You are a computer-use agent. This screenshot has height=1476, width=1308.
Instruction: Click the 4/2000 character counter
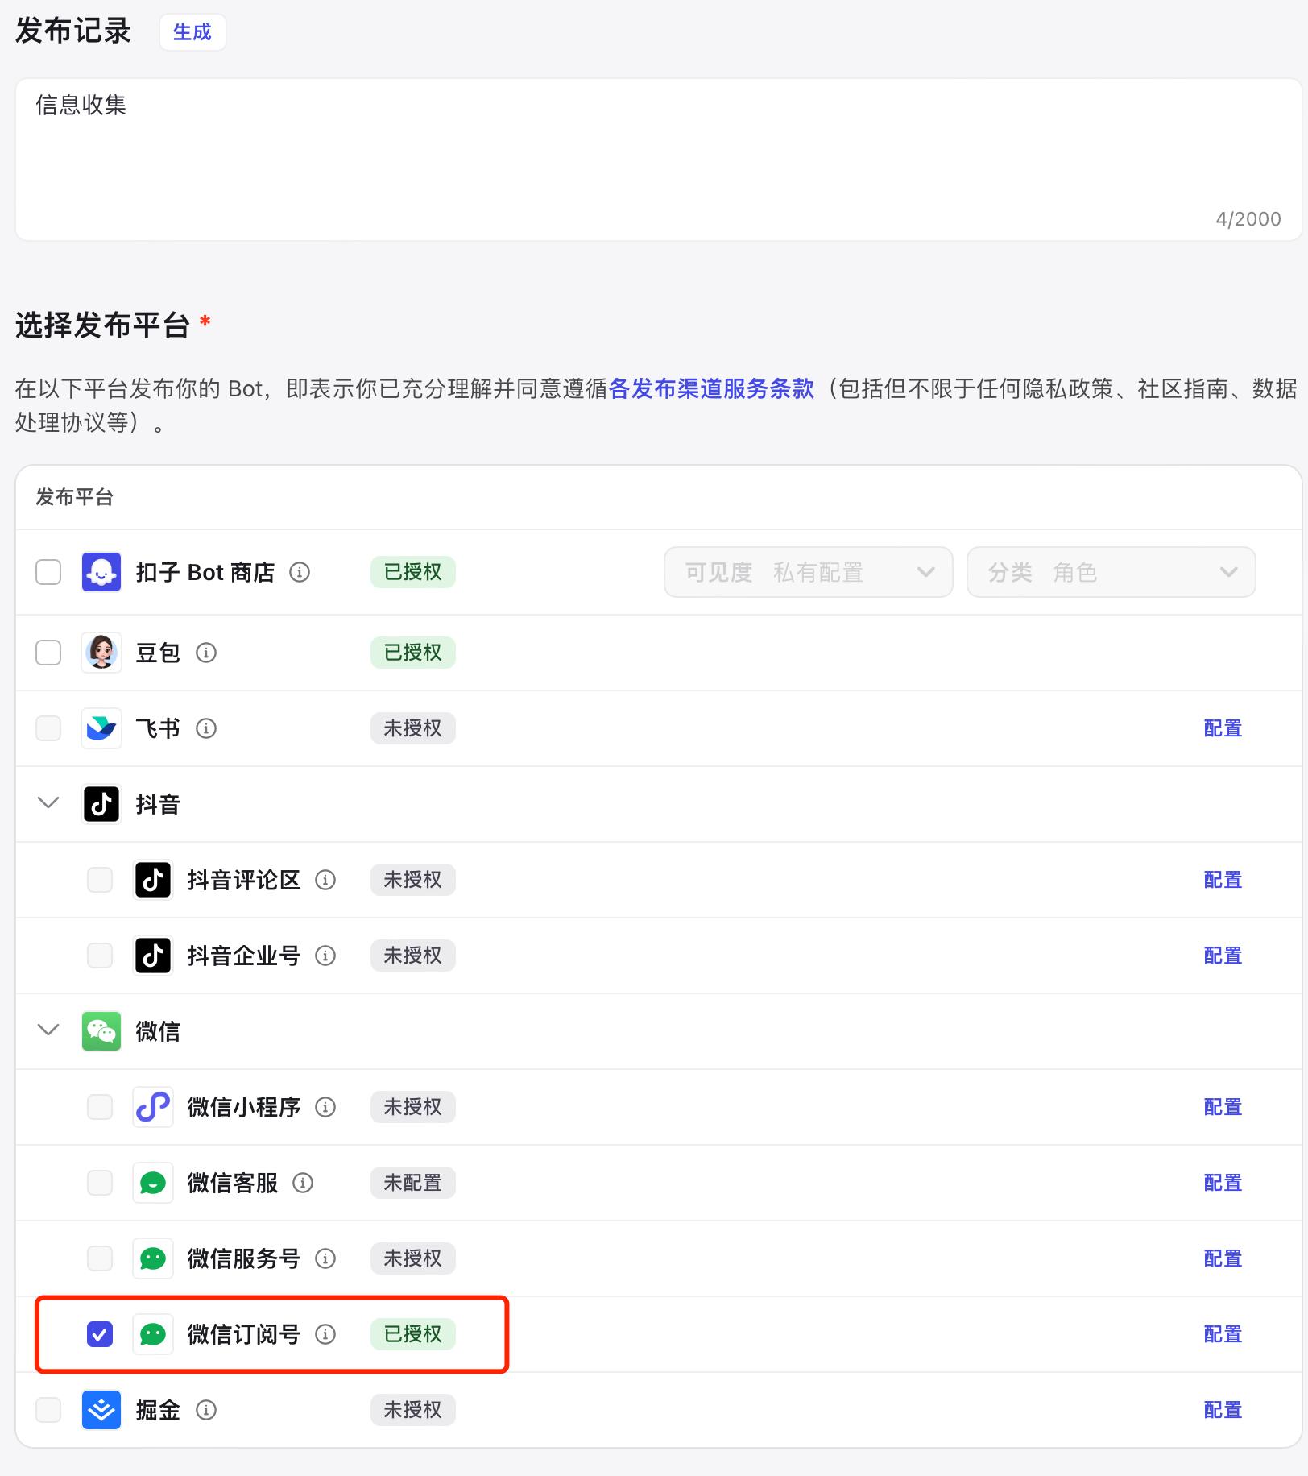pyautogui.click(x=1248, y=219)
